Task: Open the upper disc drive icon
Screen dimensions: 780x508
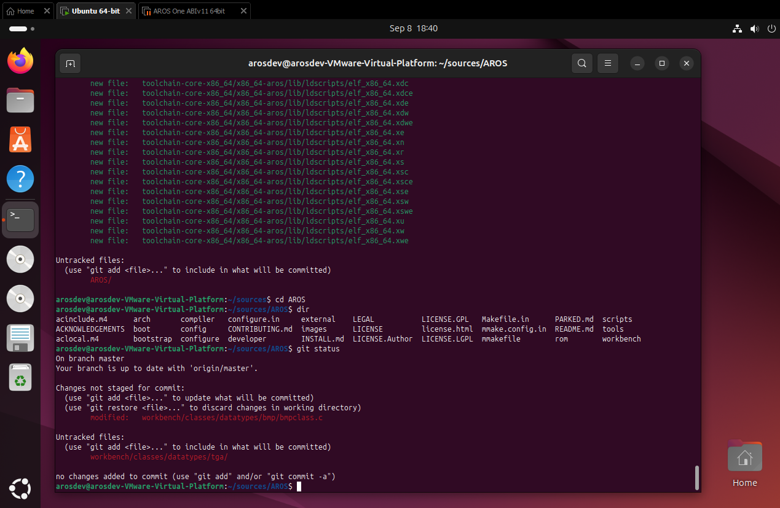Action: tap(20, 259)
